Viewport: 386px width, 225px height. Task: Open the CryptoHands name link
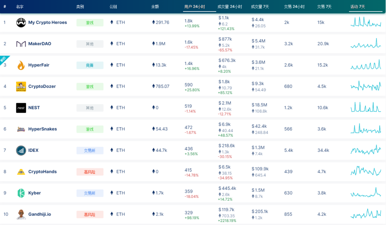(x=42, y=171)
